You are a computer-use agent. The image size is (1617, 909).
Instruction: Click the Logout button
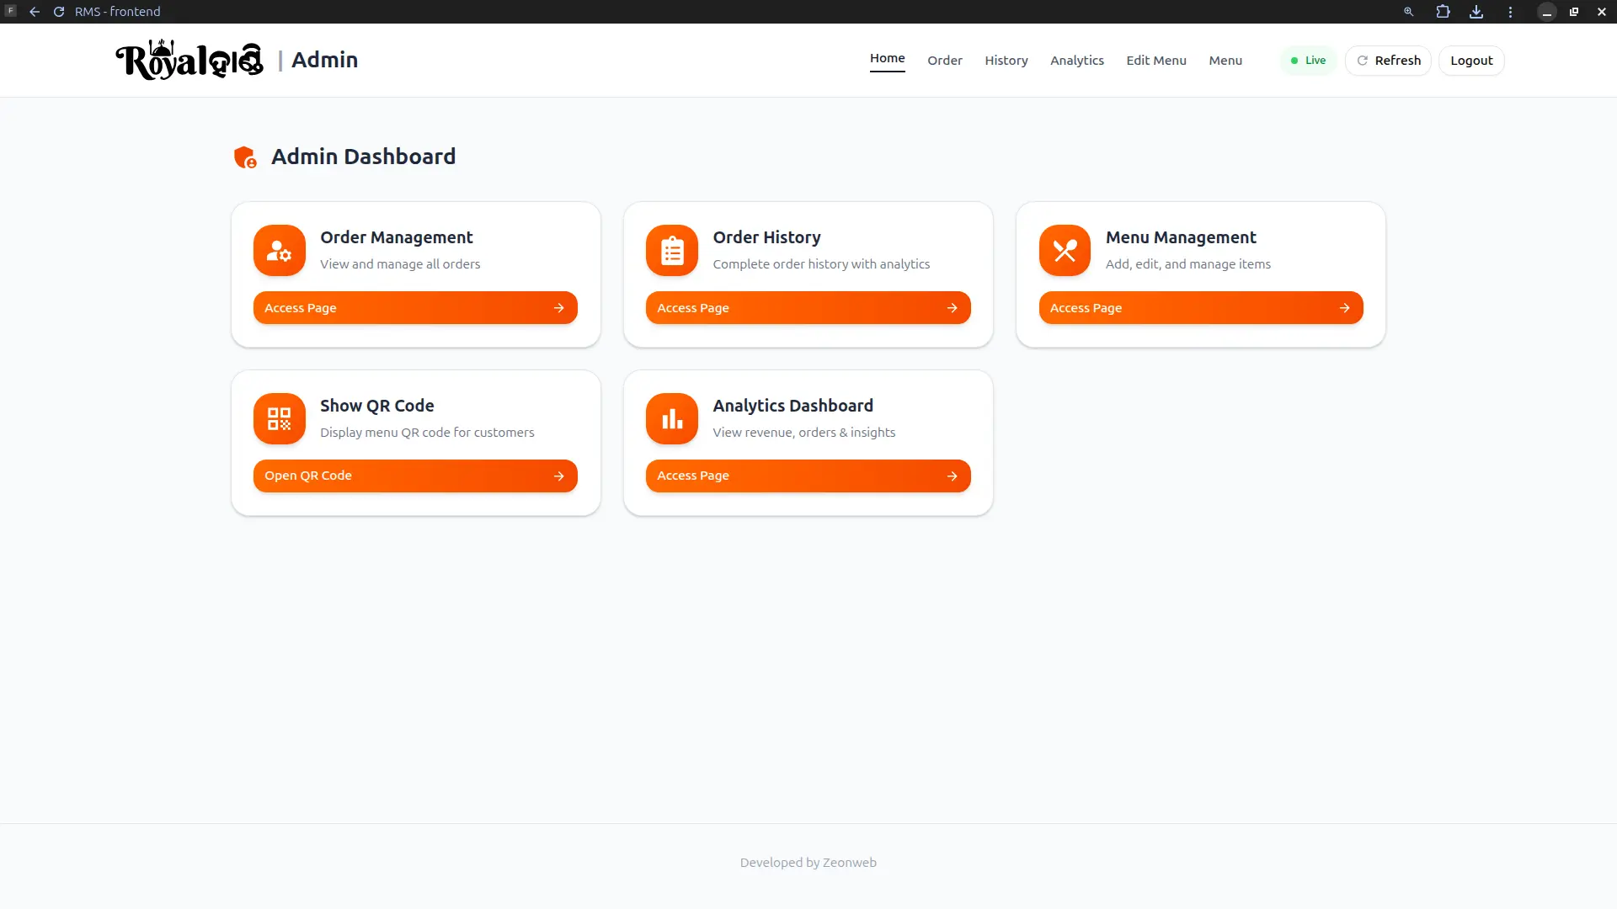(1471, 61)
